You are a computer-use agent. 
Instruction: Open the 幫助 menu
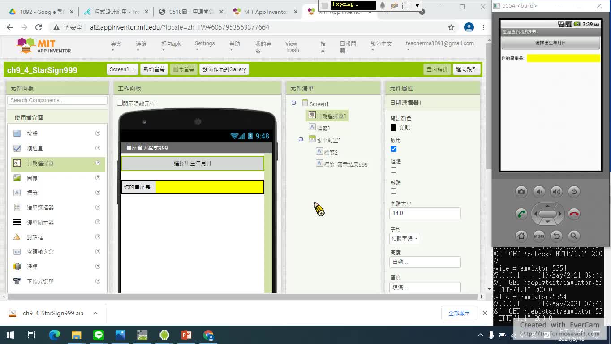click(235, 46)
